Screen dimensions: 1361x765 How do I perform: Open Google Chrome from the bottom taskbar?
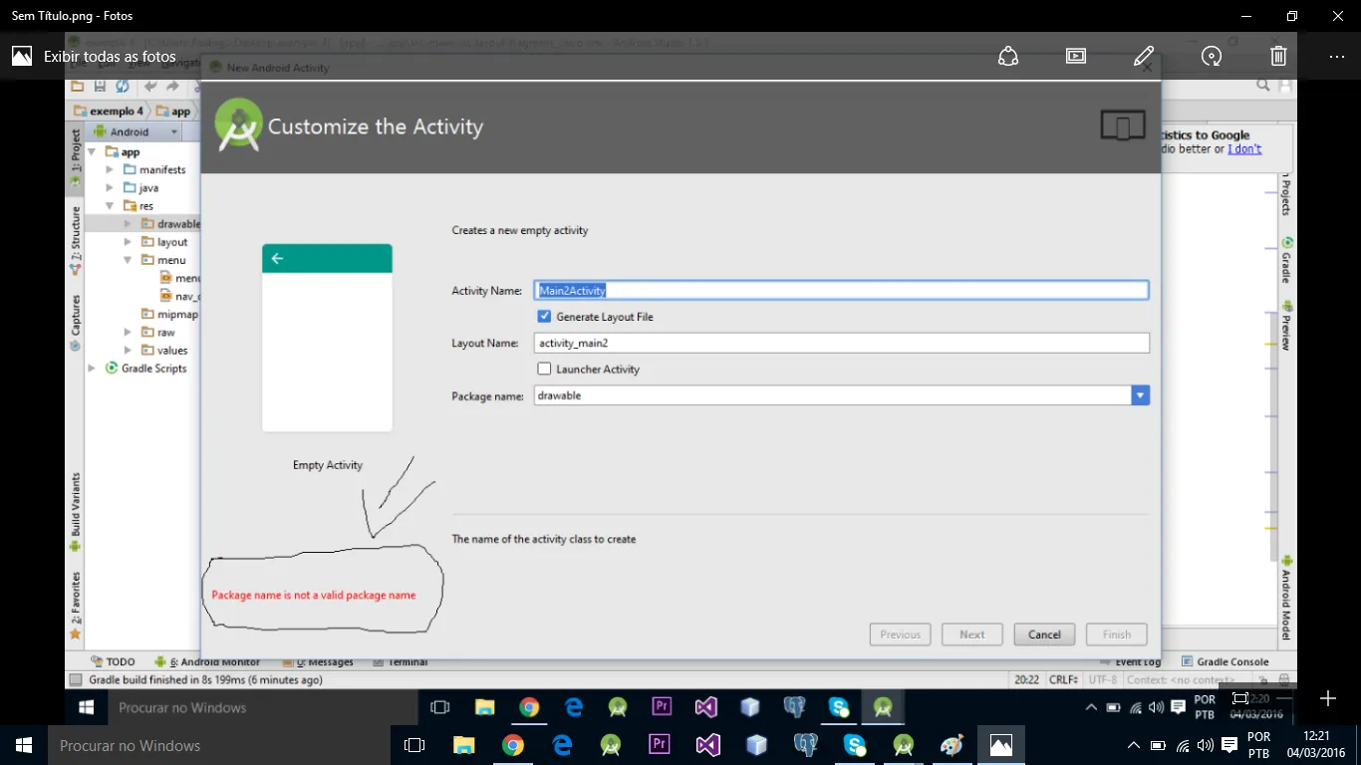pos(513,745)
